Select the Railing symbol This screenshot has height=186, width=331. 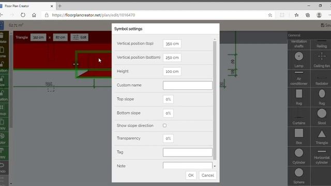322,44
